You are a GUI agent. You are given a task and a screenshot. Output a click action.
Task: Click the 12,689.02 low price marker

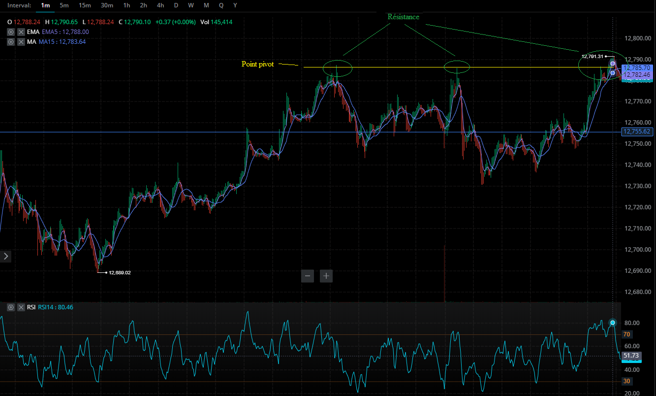120,272
